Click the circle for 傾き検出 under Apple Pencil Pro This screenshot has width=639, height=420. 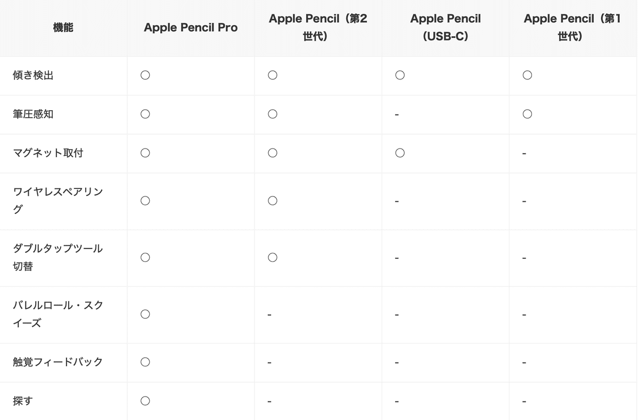pos(145,76)
